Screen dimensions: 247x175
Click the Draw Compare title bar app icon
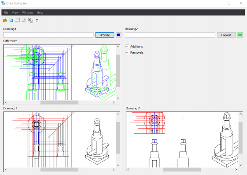(3, 3)
